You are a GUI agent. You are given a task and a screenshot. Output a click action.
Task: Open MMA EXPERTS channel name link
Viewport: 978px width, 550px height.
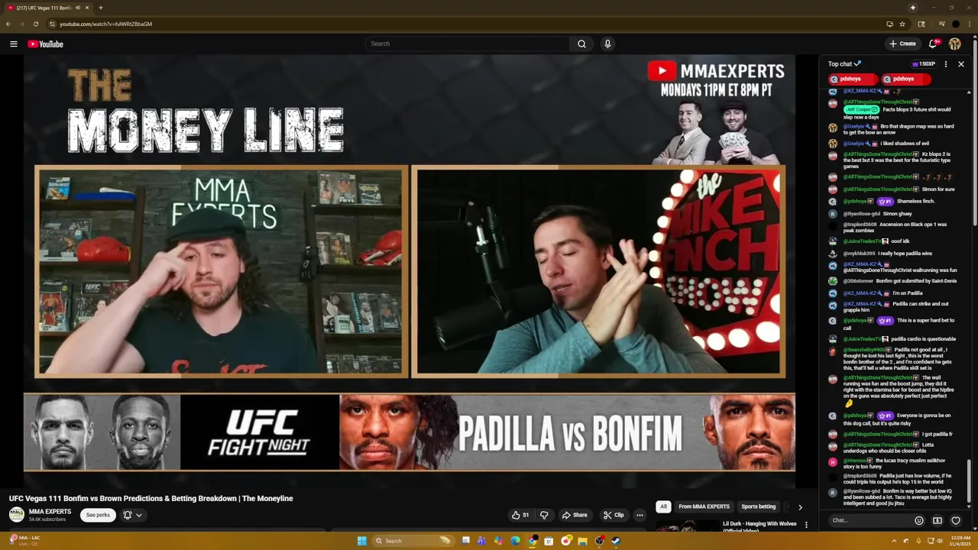pyautogui.click(x=50, y=511)
